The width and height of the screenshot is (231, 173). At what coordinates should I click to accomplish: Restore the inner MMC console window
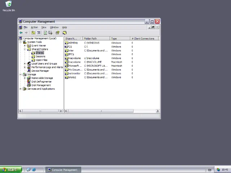(x=153, y=27)
